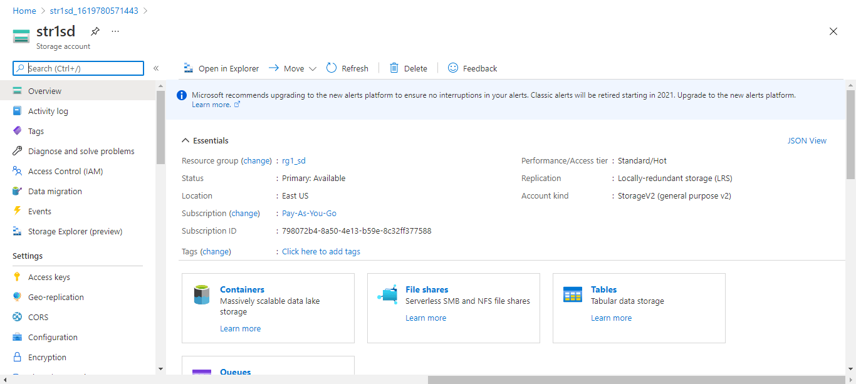Open the str1sd_1619780571443 breadcrumb link

[94, 11]
